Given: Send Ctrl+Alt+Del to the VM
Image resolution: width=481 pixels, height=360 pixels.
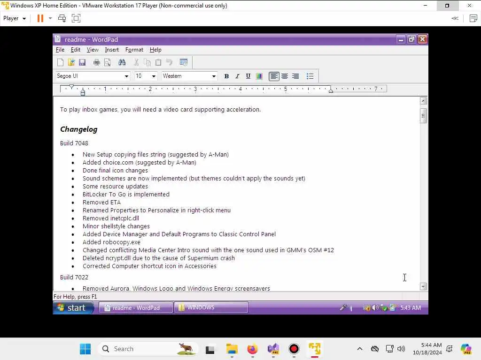Looking at the screenshot, I should click(x=62, y=18).
